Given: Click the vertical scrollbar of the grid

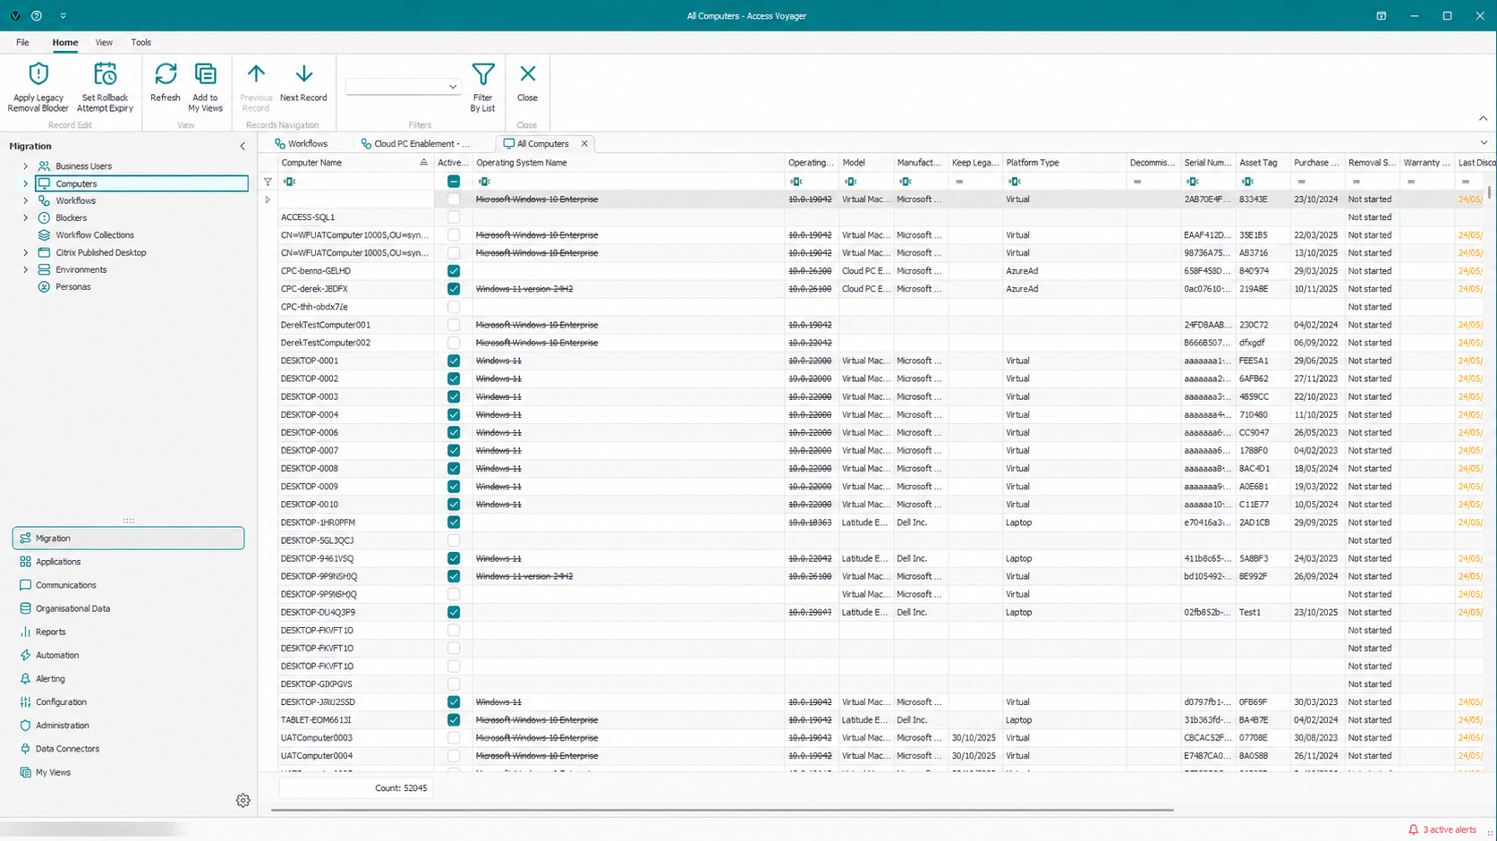Looking at the screenshot, I should coord(1490,193).
